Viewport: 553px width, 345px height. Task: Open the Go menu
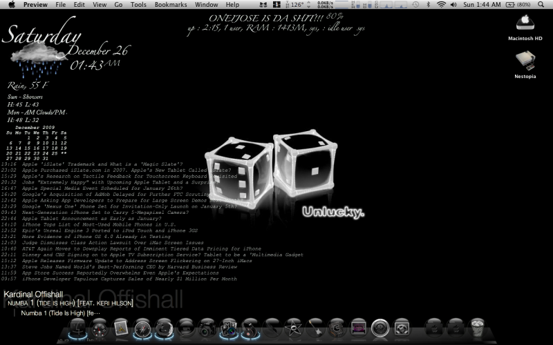coord(118,5)
